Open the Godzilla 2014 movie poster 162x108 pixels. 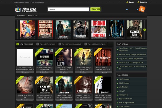pyautogui.click(x=25, y=85)
